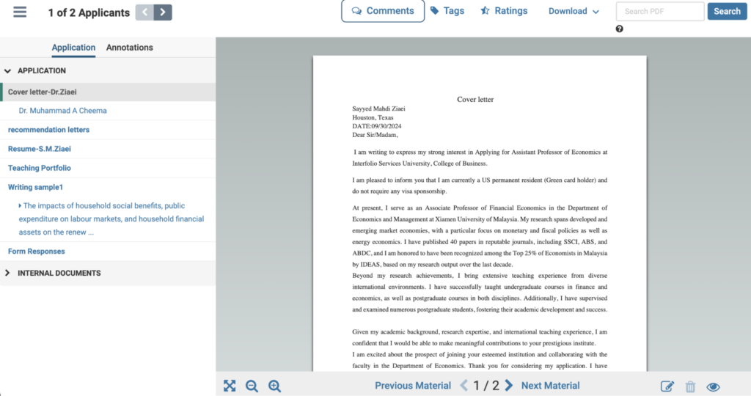751x396 pixels.
Task: Open Resume-S.M.Ziaei document
Action: pos(40,149)
